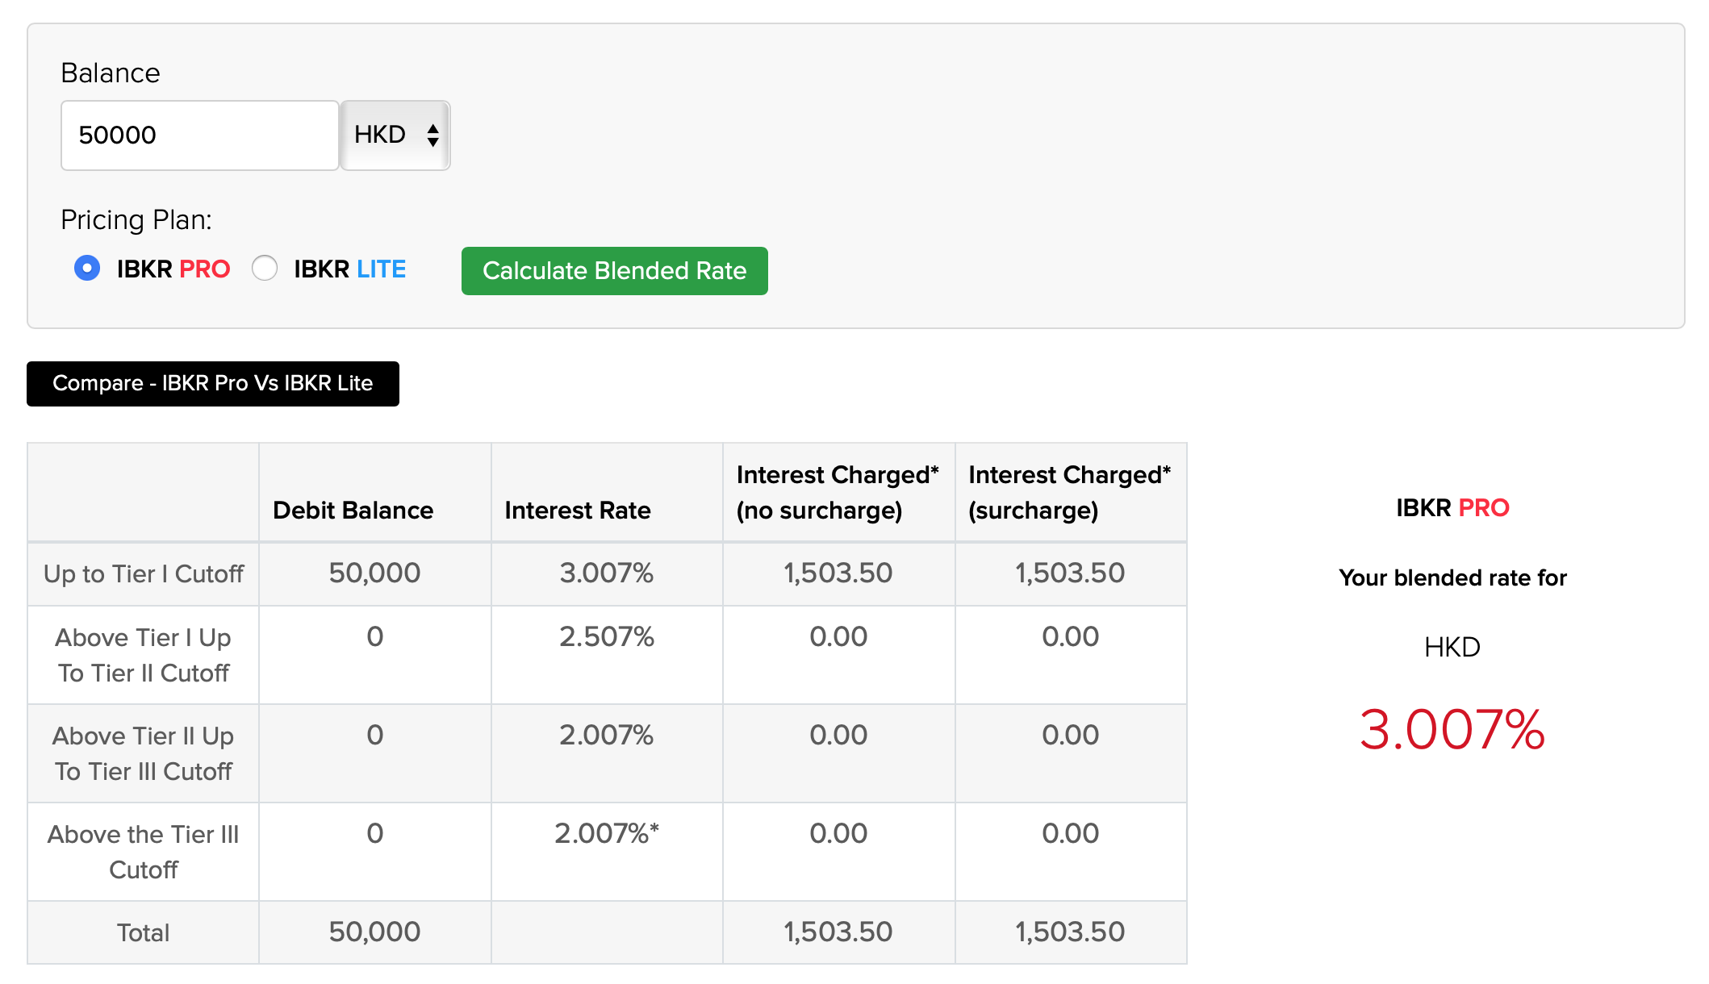Viewport: 1709px width, 984px height.
Task: Click the Your blended rate for text
Action: pyautogui.click(x=1452, y=578)
